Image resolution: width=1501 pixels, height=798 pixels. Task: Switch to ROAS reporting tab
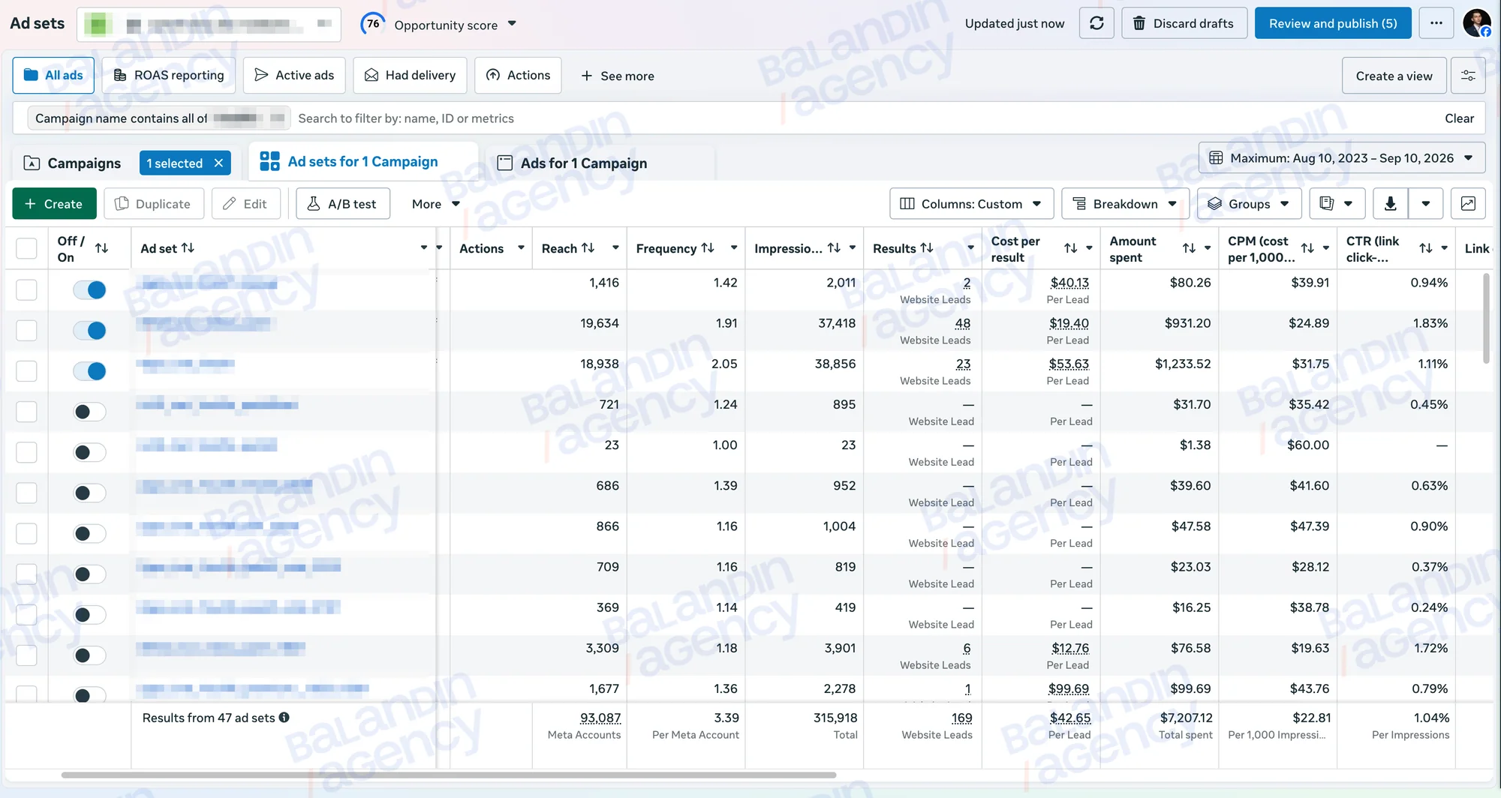coord(169,76)
